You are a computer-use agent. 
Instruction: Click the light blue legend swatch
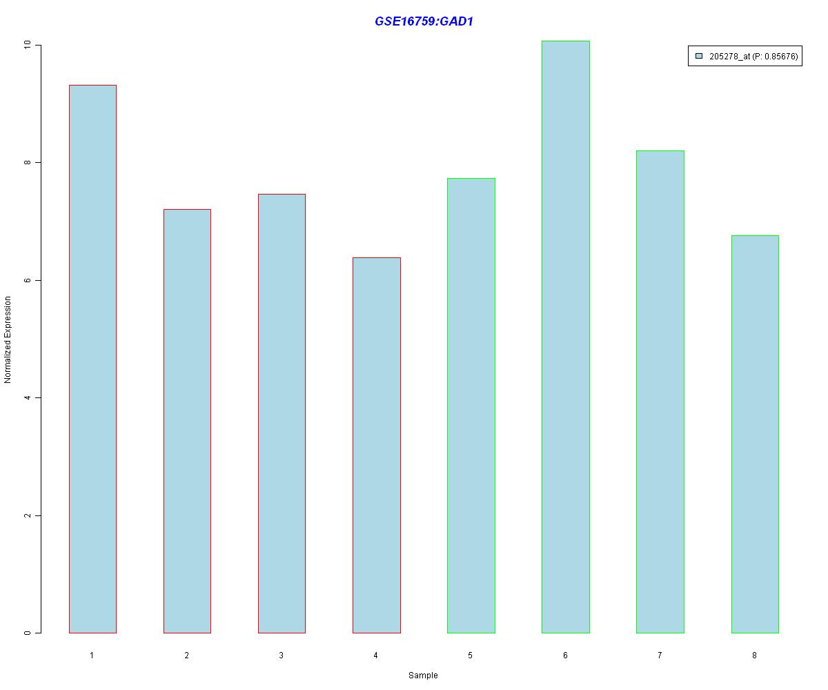699,57
